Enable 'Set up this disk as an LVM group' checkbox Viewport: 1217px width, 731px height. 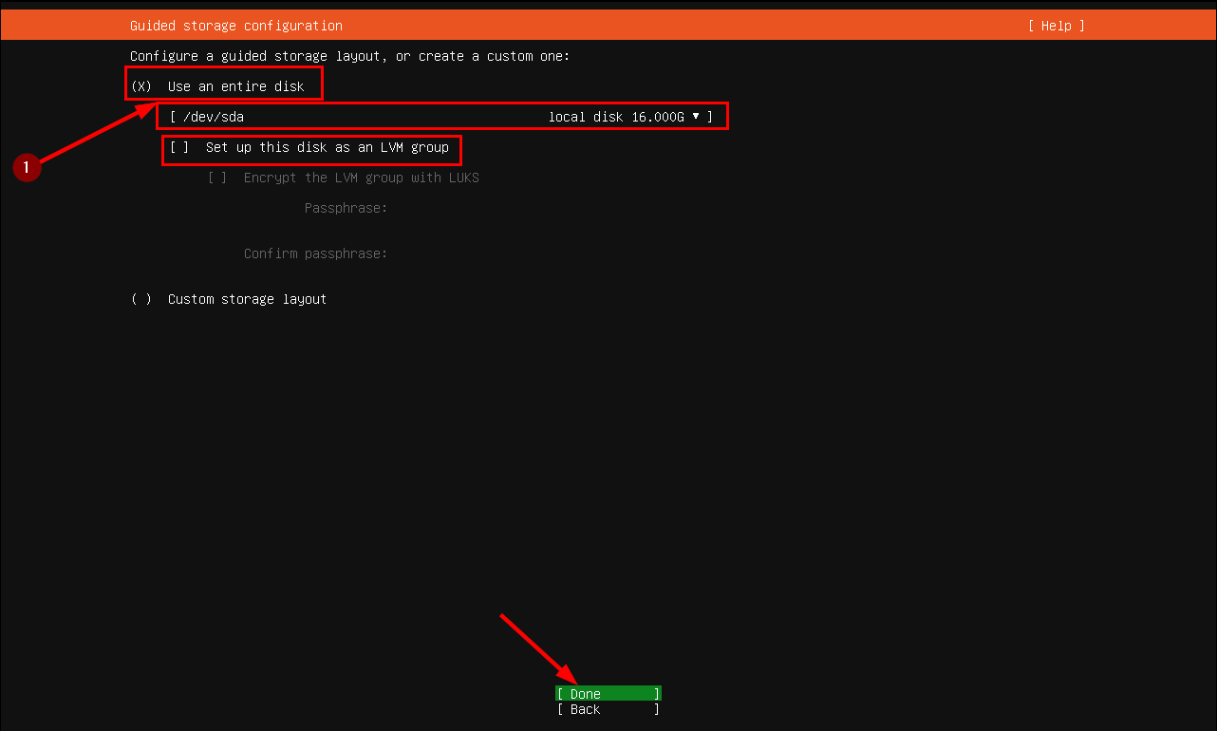179,147
